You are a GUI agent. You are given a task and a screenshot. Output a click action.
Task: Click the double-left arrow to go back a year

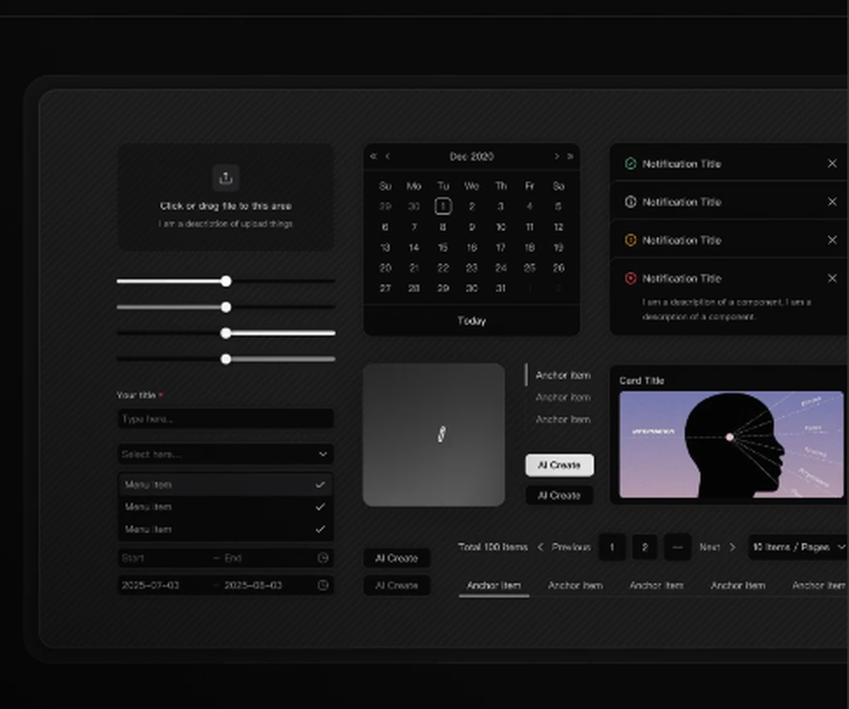[372, 156]
